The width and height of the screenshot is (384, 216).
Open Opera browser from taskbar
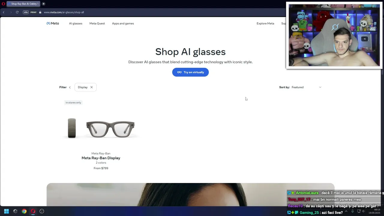click(x=33, y=211)
